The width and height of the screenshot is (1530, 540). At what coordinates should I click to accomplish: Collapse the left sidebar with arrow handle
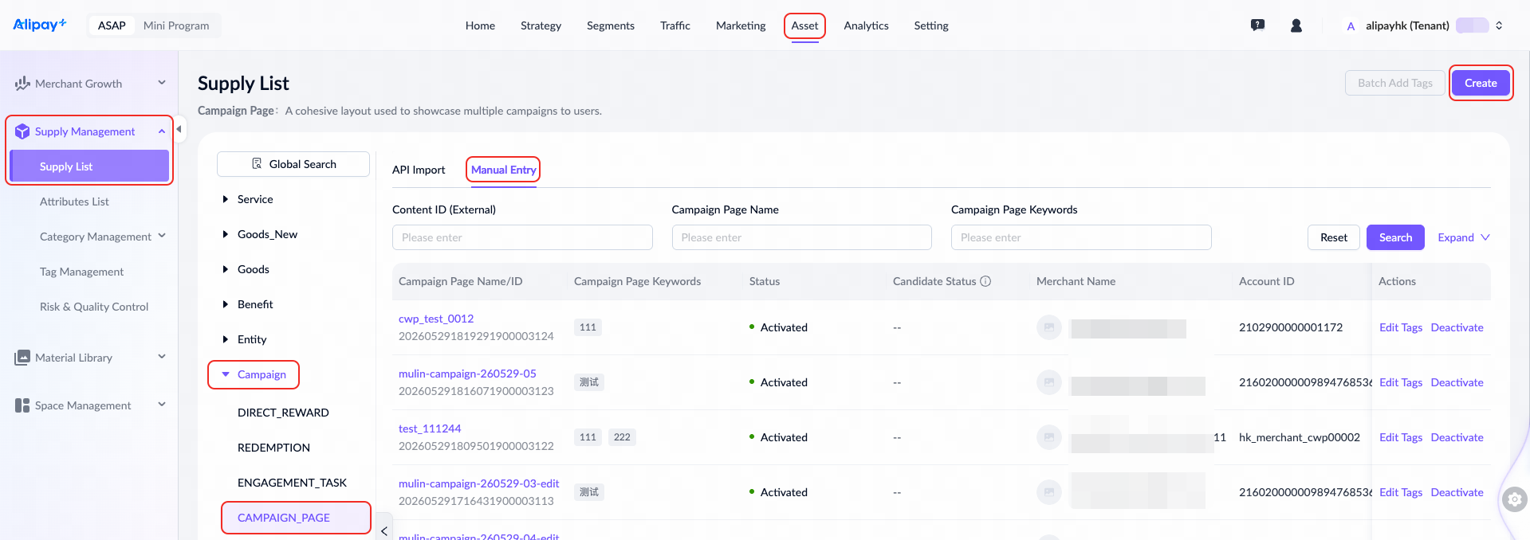[179, 129]
